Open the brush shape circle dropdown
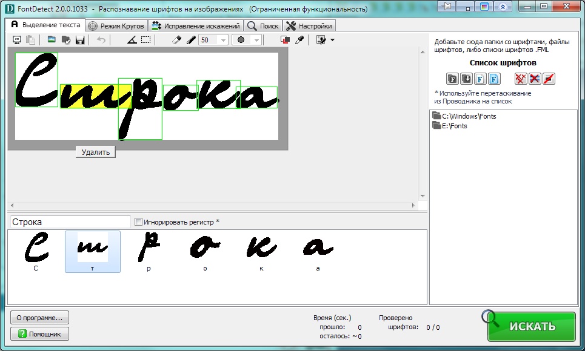585x351 pixels. coord(256,40)
